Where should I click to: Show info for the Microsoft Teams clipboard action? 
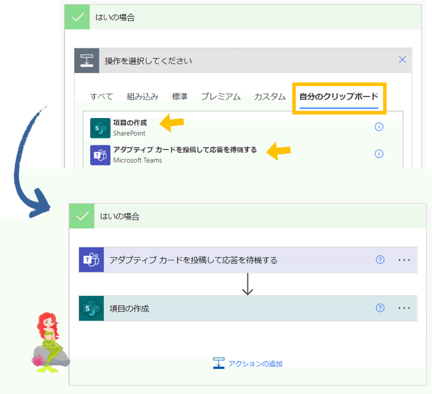click(379, 153)
